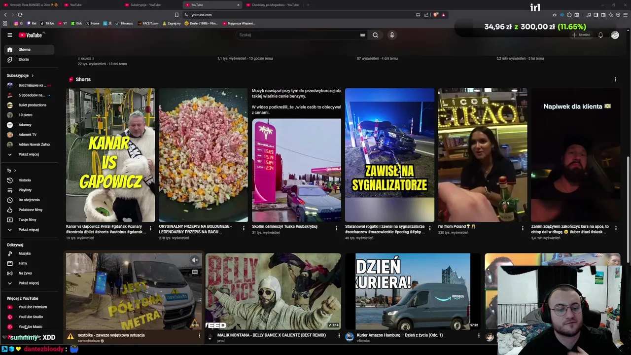
Task: Open the Brave main menu
Action: click(x=626, y=15)
